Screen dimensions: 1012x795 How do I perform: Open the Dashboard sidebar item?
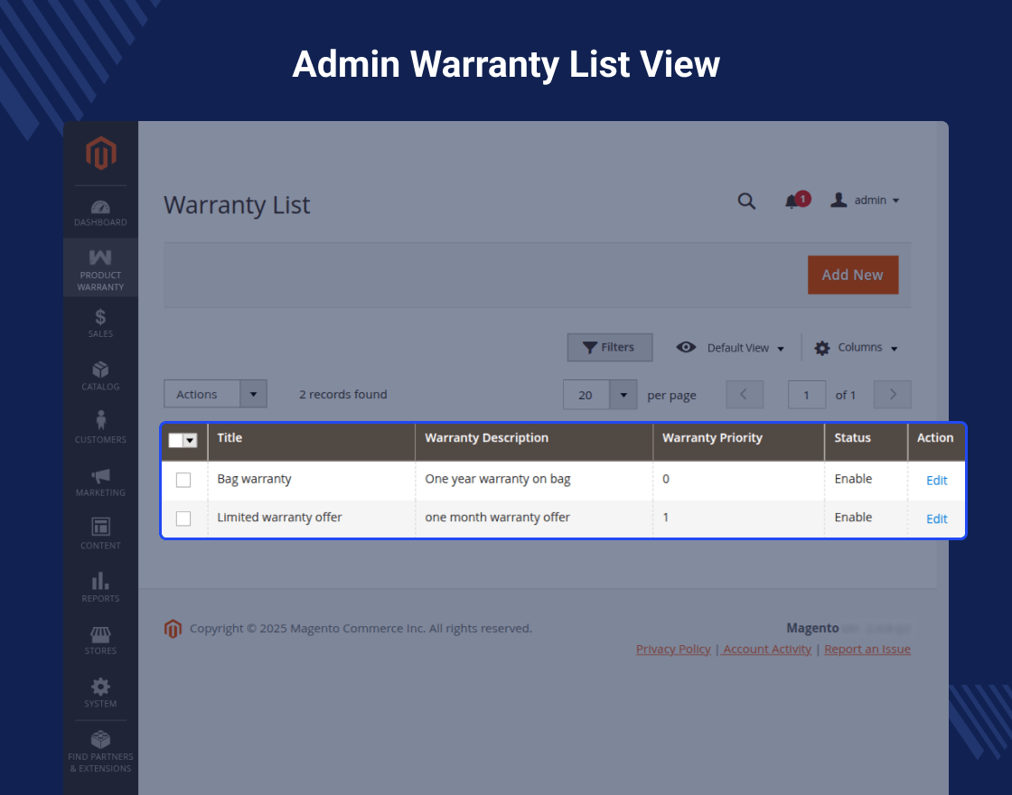pos(100,213)
